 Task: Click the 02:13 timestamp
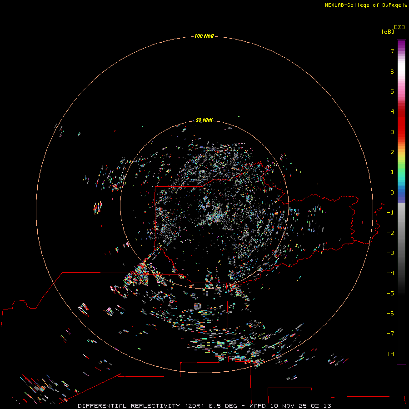321,406
